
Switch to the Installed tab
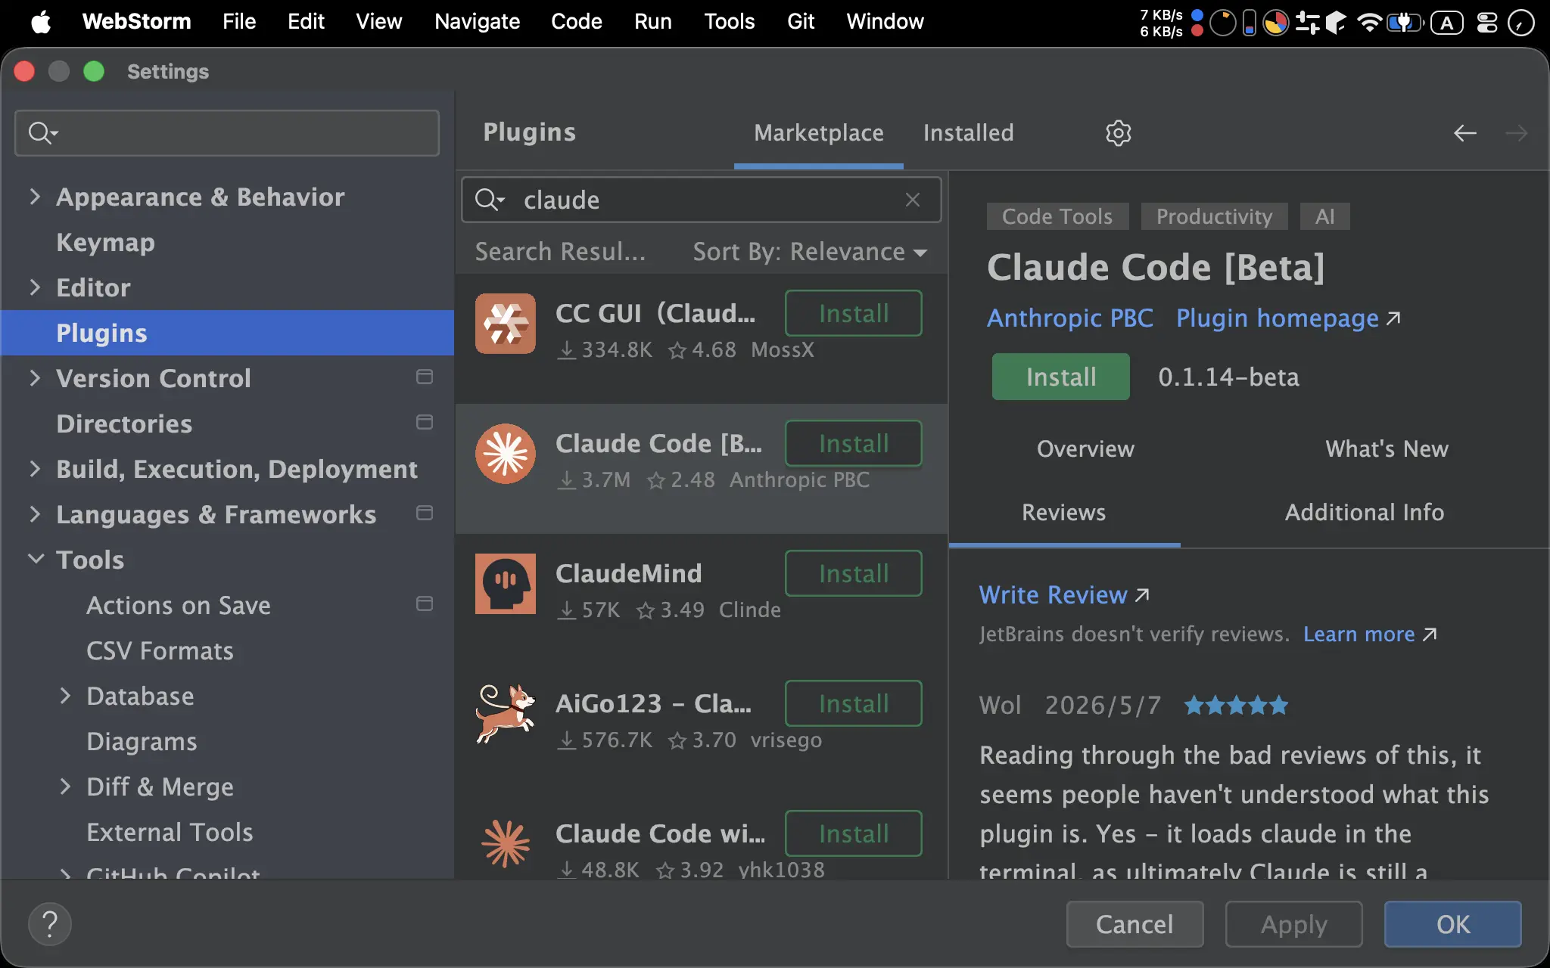click(968, 133)
